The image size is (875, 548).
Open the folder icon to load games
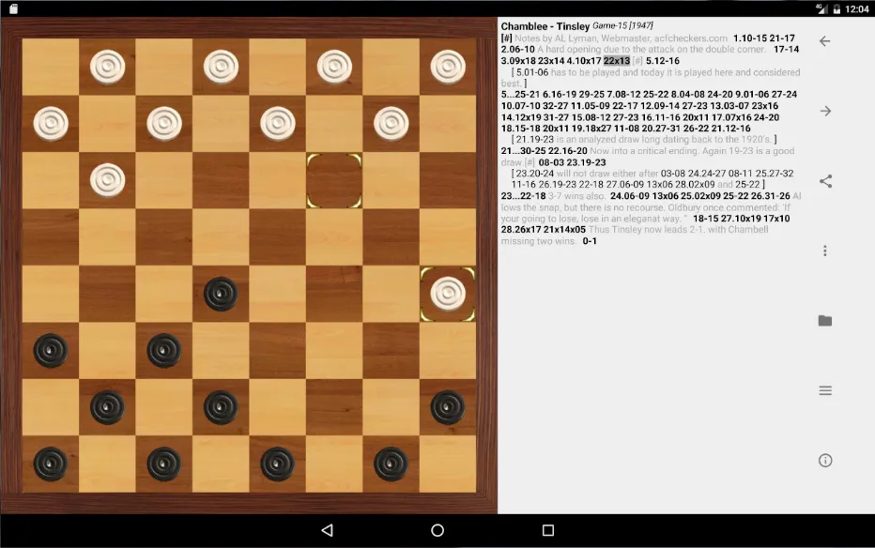[x=825, y=321]
